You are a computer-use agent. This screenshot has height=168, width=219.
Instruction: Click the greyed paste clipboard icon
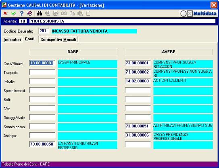pyautogui.click(x=80, y=13)
